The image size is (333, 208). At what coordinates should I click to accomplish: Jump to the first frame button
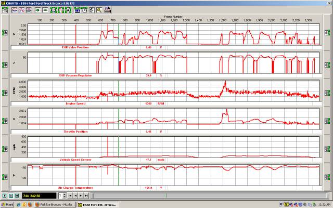click(x=70, y=196)
